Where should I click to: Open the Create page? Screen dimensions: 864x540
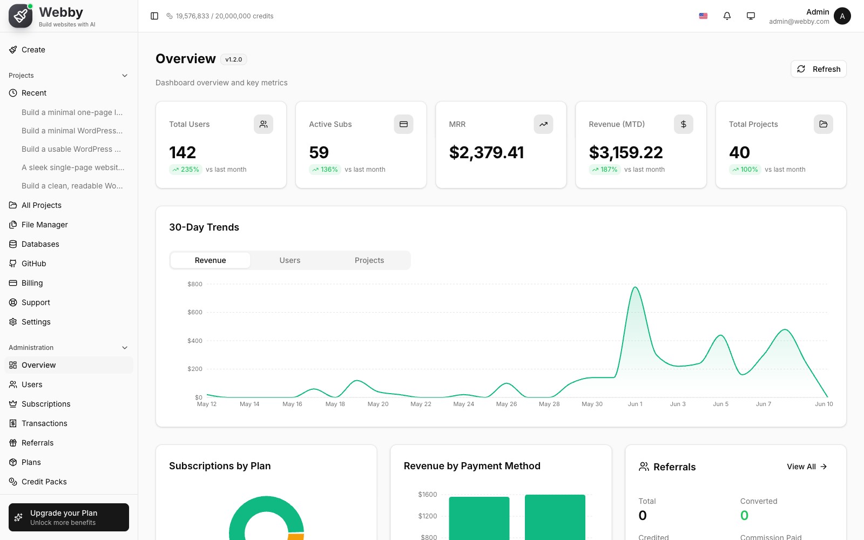pos(69,50)
